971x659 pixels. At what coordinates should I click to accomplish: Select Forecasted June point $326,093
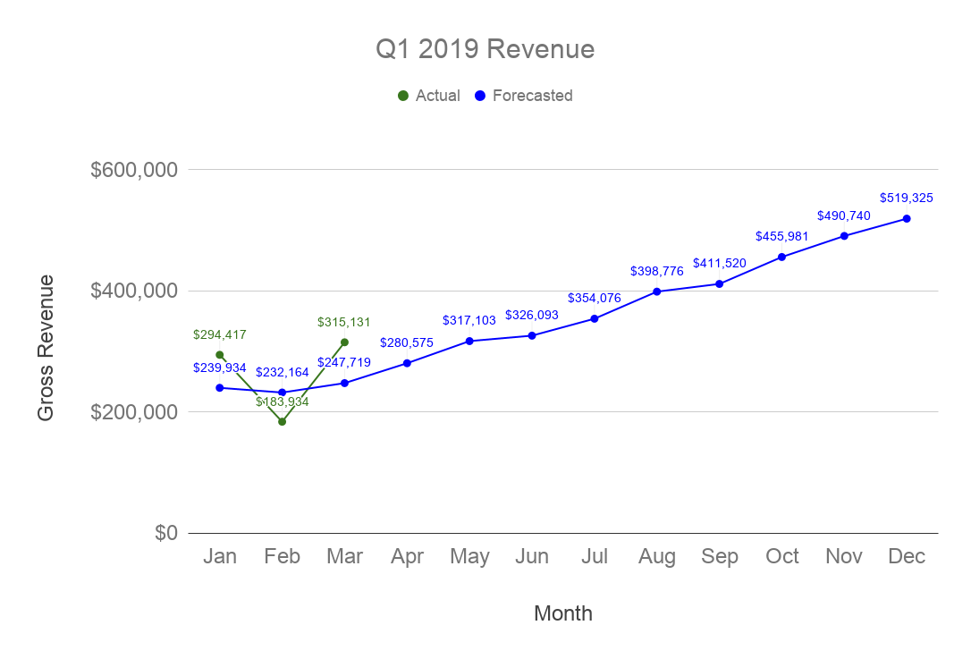click(532, 335)
